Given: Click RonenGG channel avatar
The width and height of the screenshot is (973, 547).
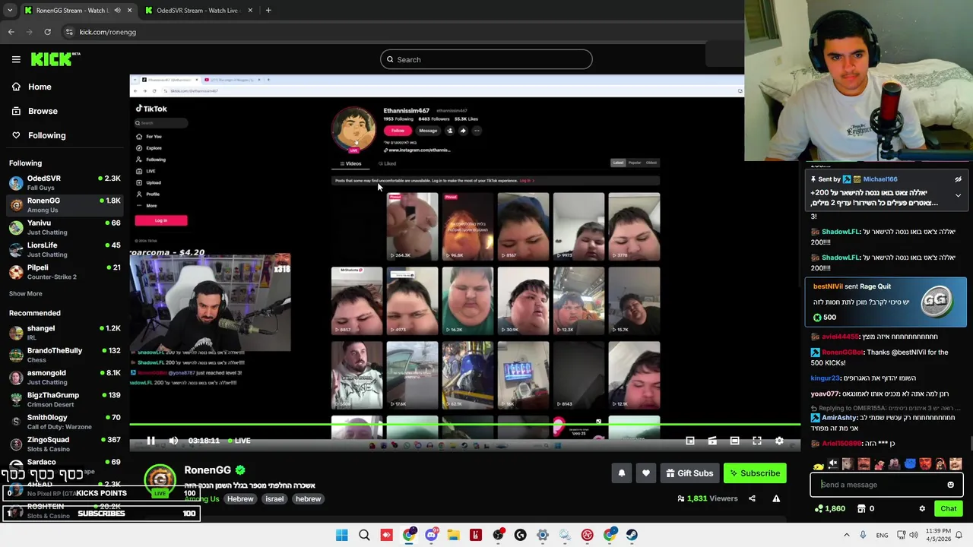Looking at the screenshot, I should coord(160,480).
